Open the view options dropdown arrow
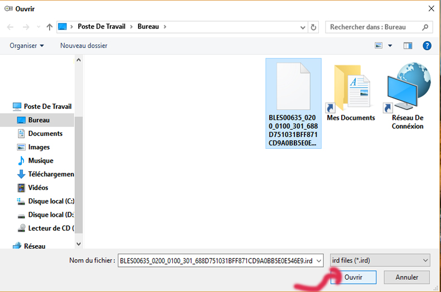 click(390, 46)
